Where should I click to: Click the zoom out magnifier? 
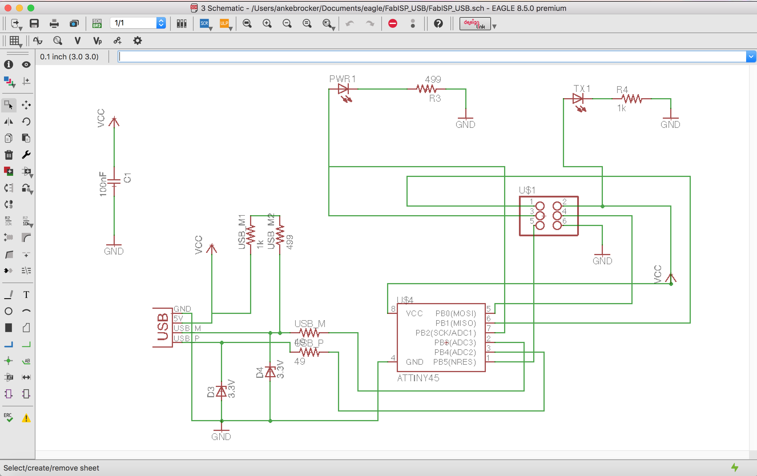[287, 24]
